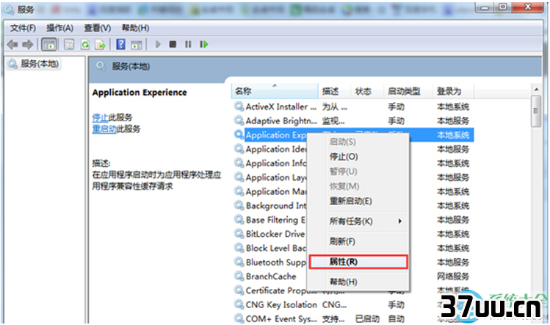The height and width of the screenshot is (325, 550).
Task: Open the 查看(V) menu
Action: pyautogui.click(x=98, y=28)
